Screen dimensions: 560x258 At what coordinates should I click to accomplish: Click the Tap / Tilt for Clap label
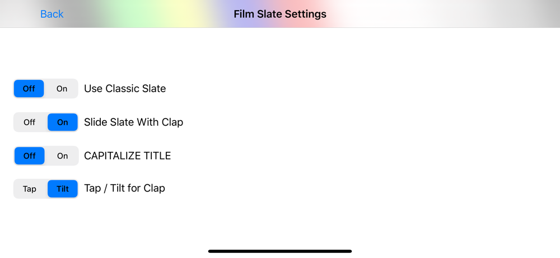click(124, 189)
